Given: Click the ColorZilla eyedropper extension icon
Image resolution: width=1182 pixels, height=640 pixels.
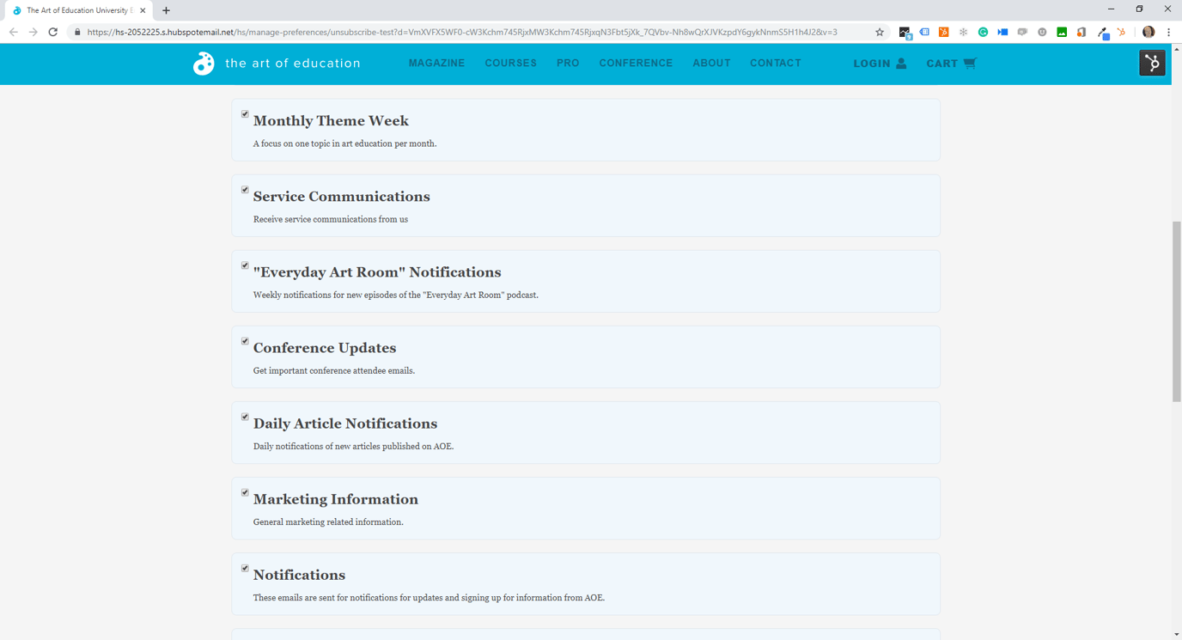Looking at the screenshot, I should click(1102, 32).
